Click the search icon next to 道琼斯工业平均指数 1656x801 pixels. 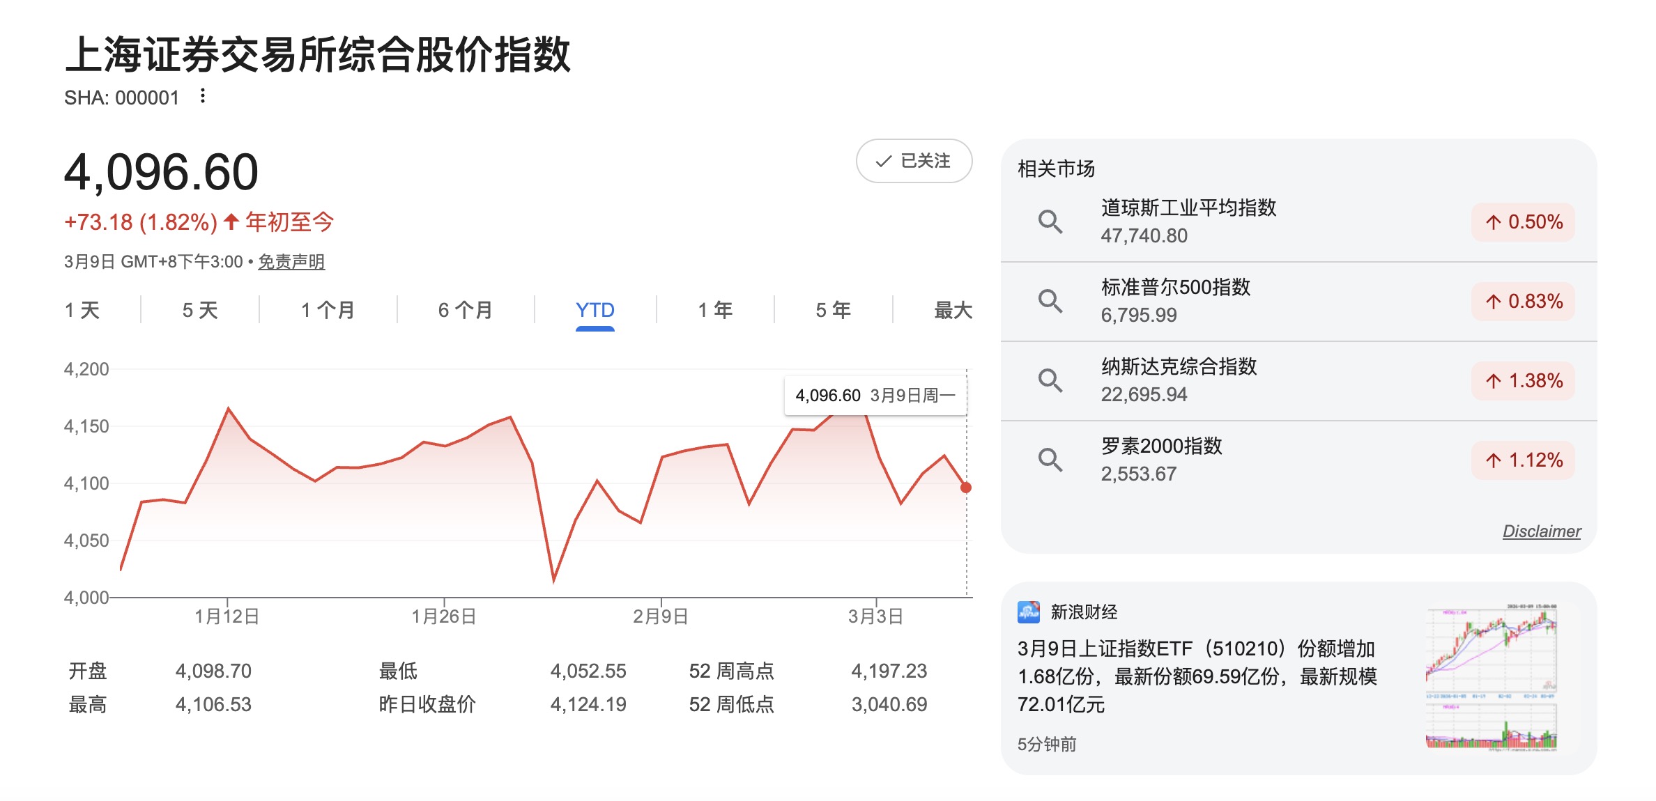(1050, 221)
